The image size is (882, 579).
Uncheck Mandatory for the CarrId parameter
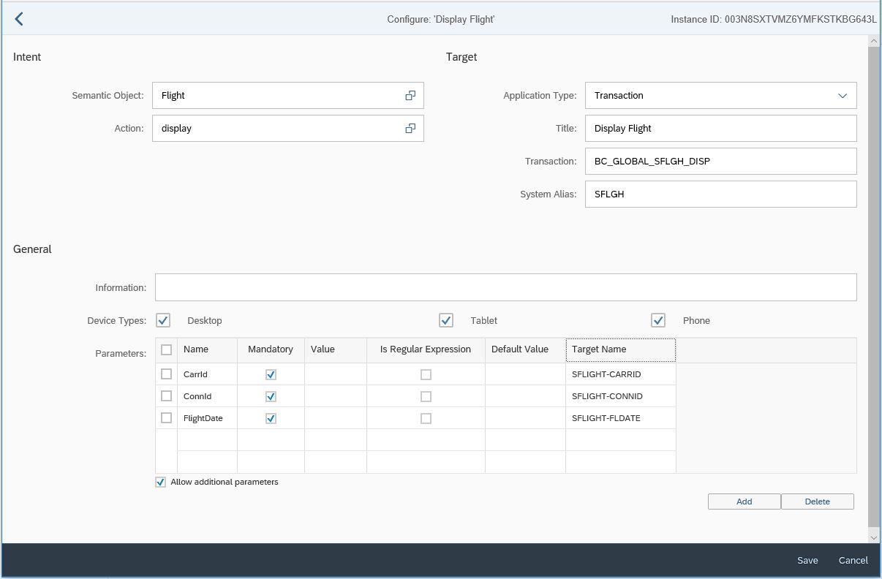(x=271, y=374)
